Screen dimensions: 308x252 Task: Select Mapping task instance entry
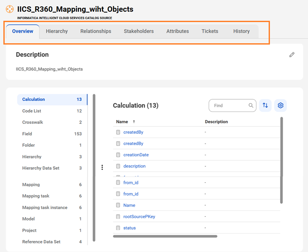pyautogui.click(x=52, y=207)
